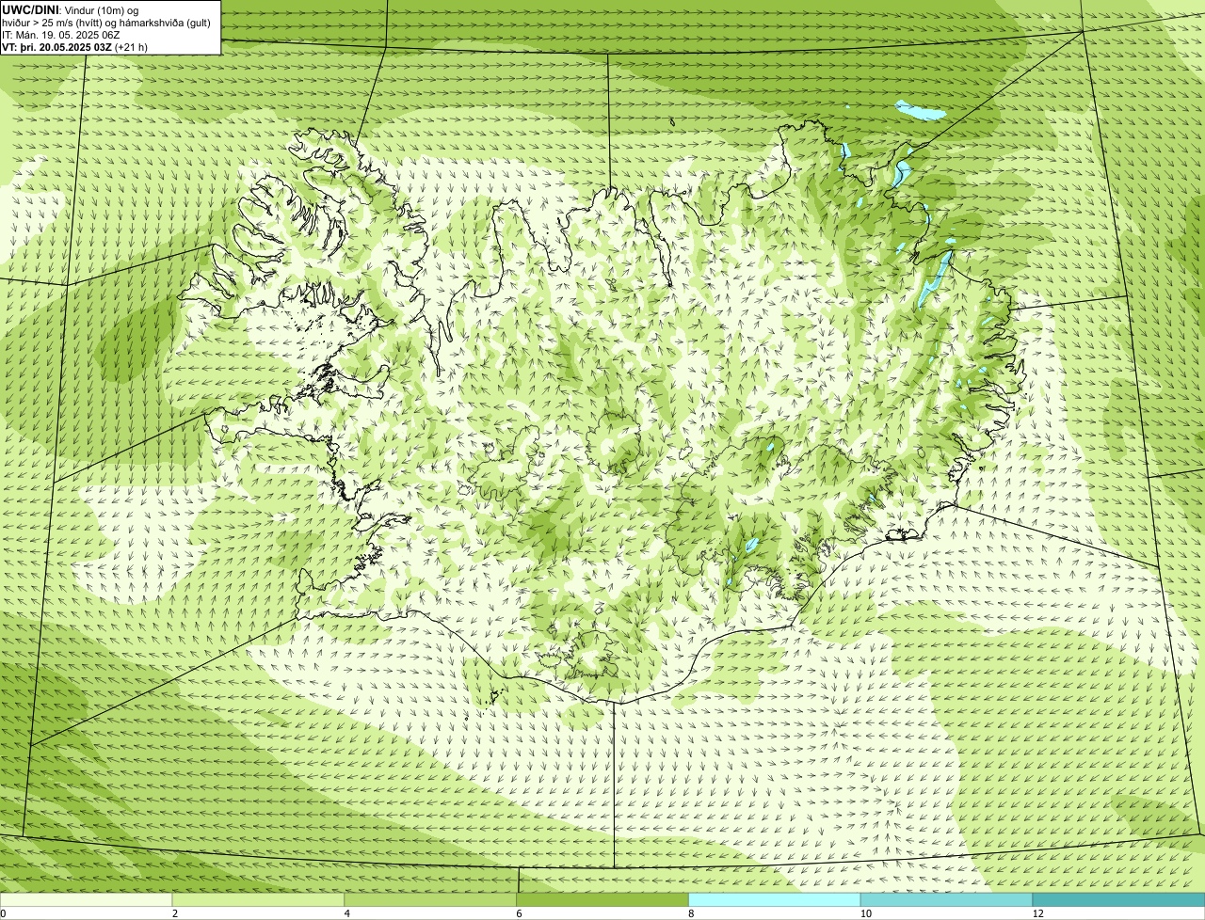The width and height of the screenshot is (1205, 920).
Task: Click the legend scale label "10"
Action: coord(866,913)
